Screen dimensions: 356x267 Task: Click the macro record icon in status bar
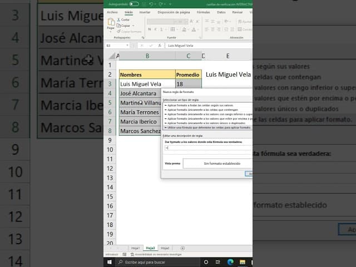click(x=125, y=255)
